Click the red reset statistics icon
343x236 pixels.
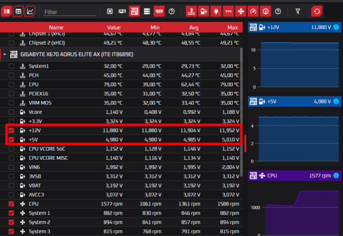point(317,11)
